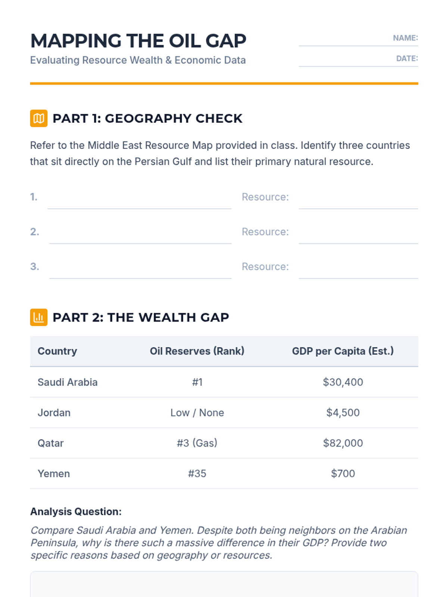Click the Mapping the Oil Gap title
The width and height of the screenshot is (448, 597).
point(138,41)
